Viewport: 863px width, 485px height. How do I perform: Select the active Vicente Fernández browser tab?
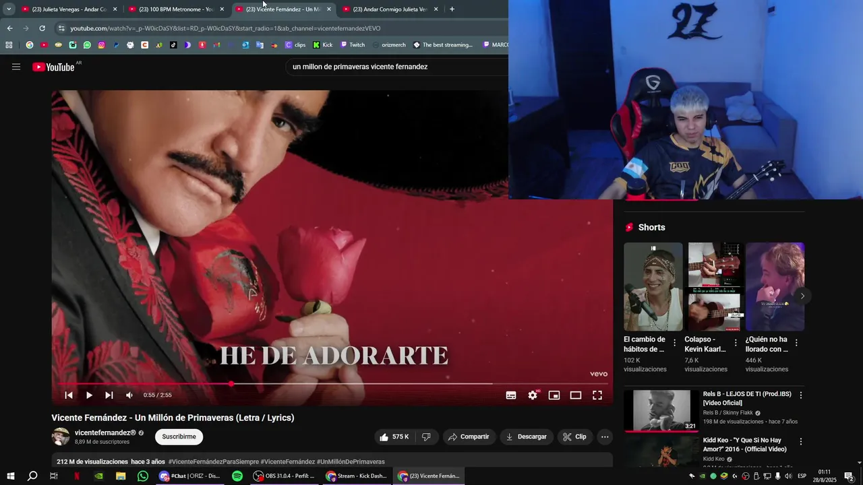[x=283, y=9]
